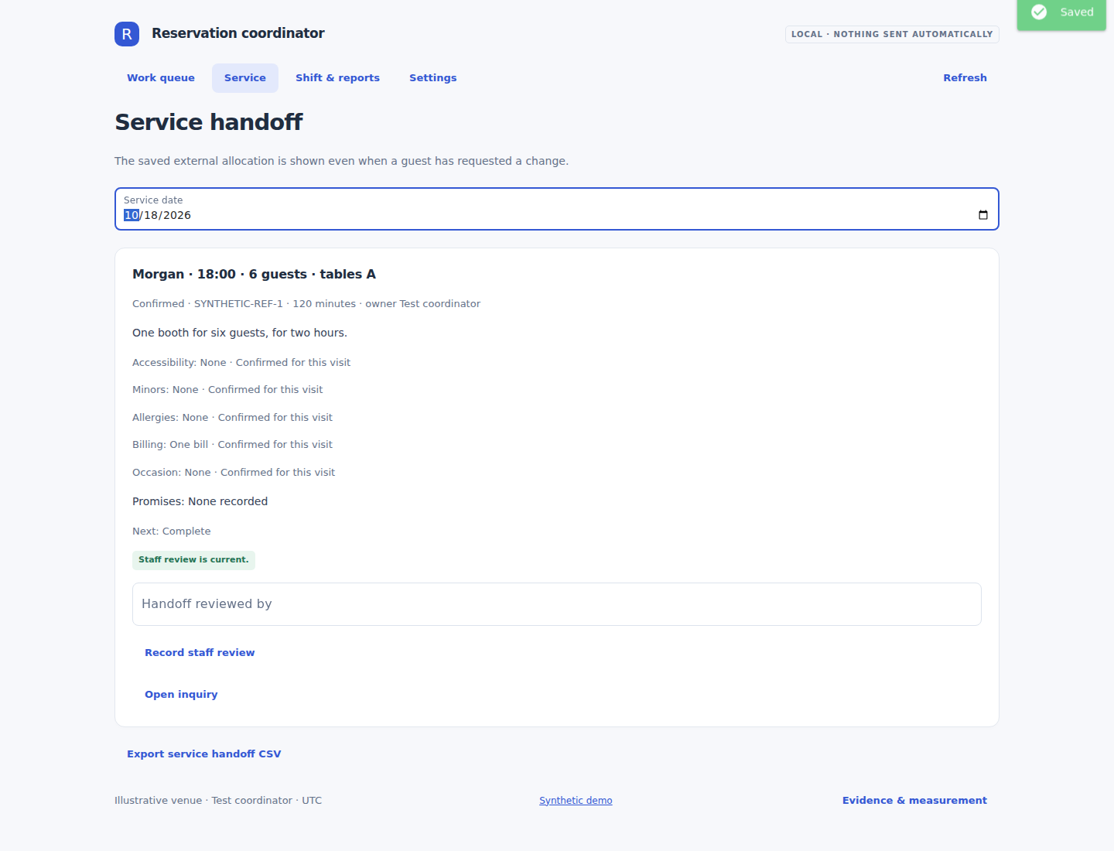
Task: Click the 'Illustrative venue · Test coordinator · UTC' footer text
Action: pos(218,801)
